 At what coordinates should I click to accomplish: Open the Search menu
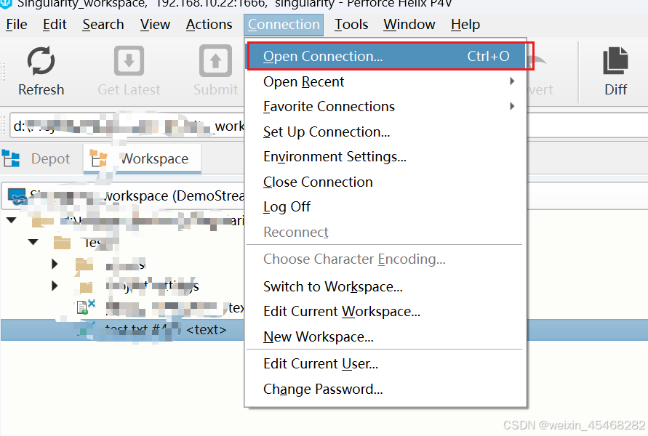(103, 25)
